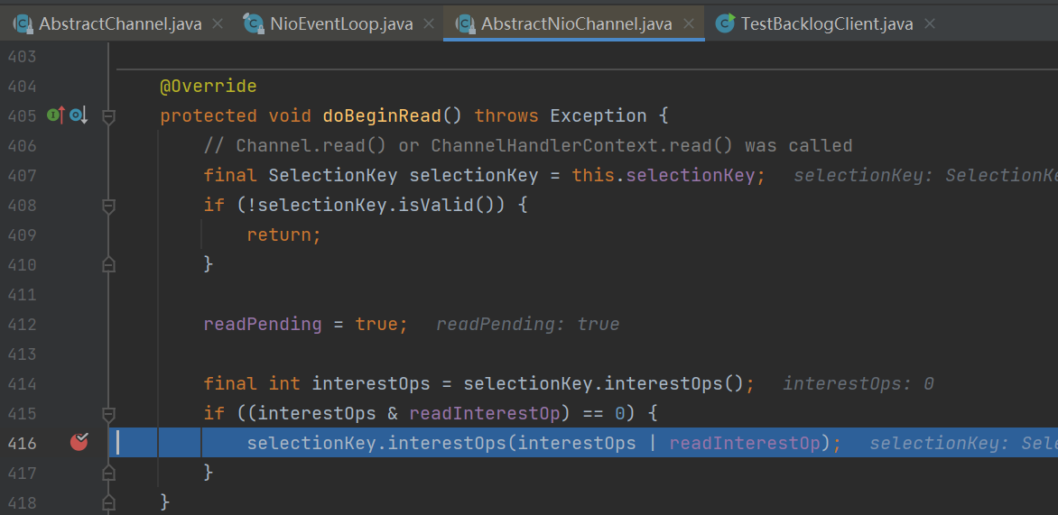Toggle the breakpoint on line 416
1058x515 pixels.
coord(79,443)
